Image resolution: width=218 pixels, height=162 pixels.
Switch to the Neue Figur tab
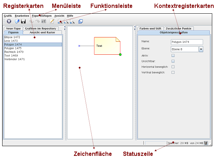click(x=13, y=28)
